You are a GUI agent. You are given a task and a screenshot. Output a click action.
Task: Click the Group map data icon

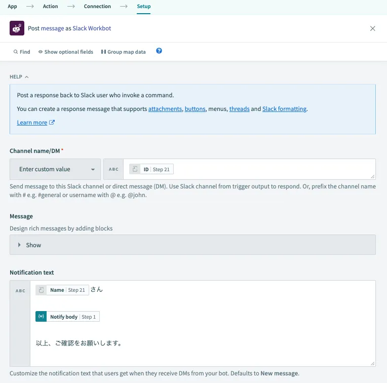coord(103,52)
